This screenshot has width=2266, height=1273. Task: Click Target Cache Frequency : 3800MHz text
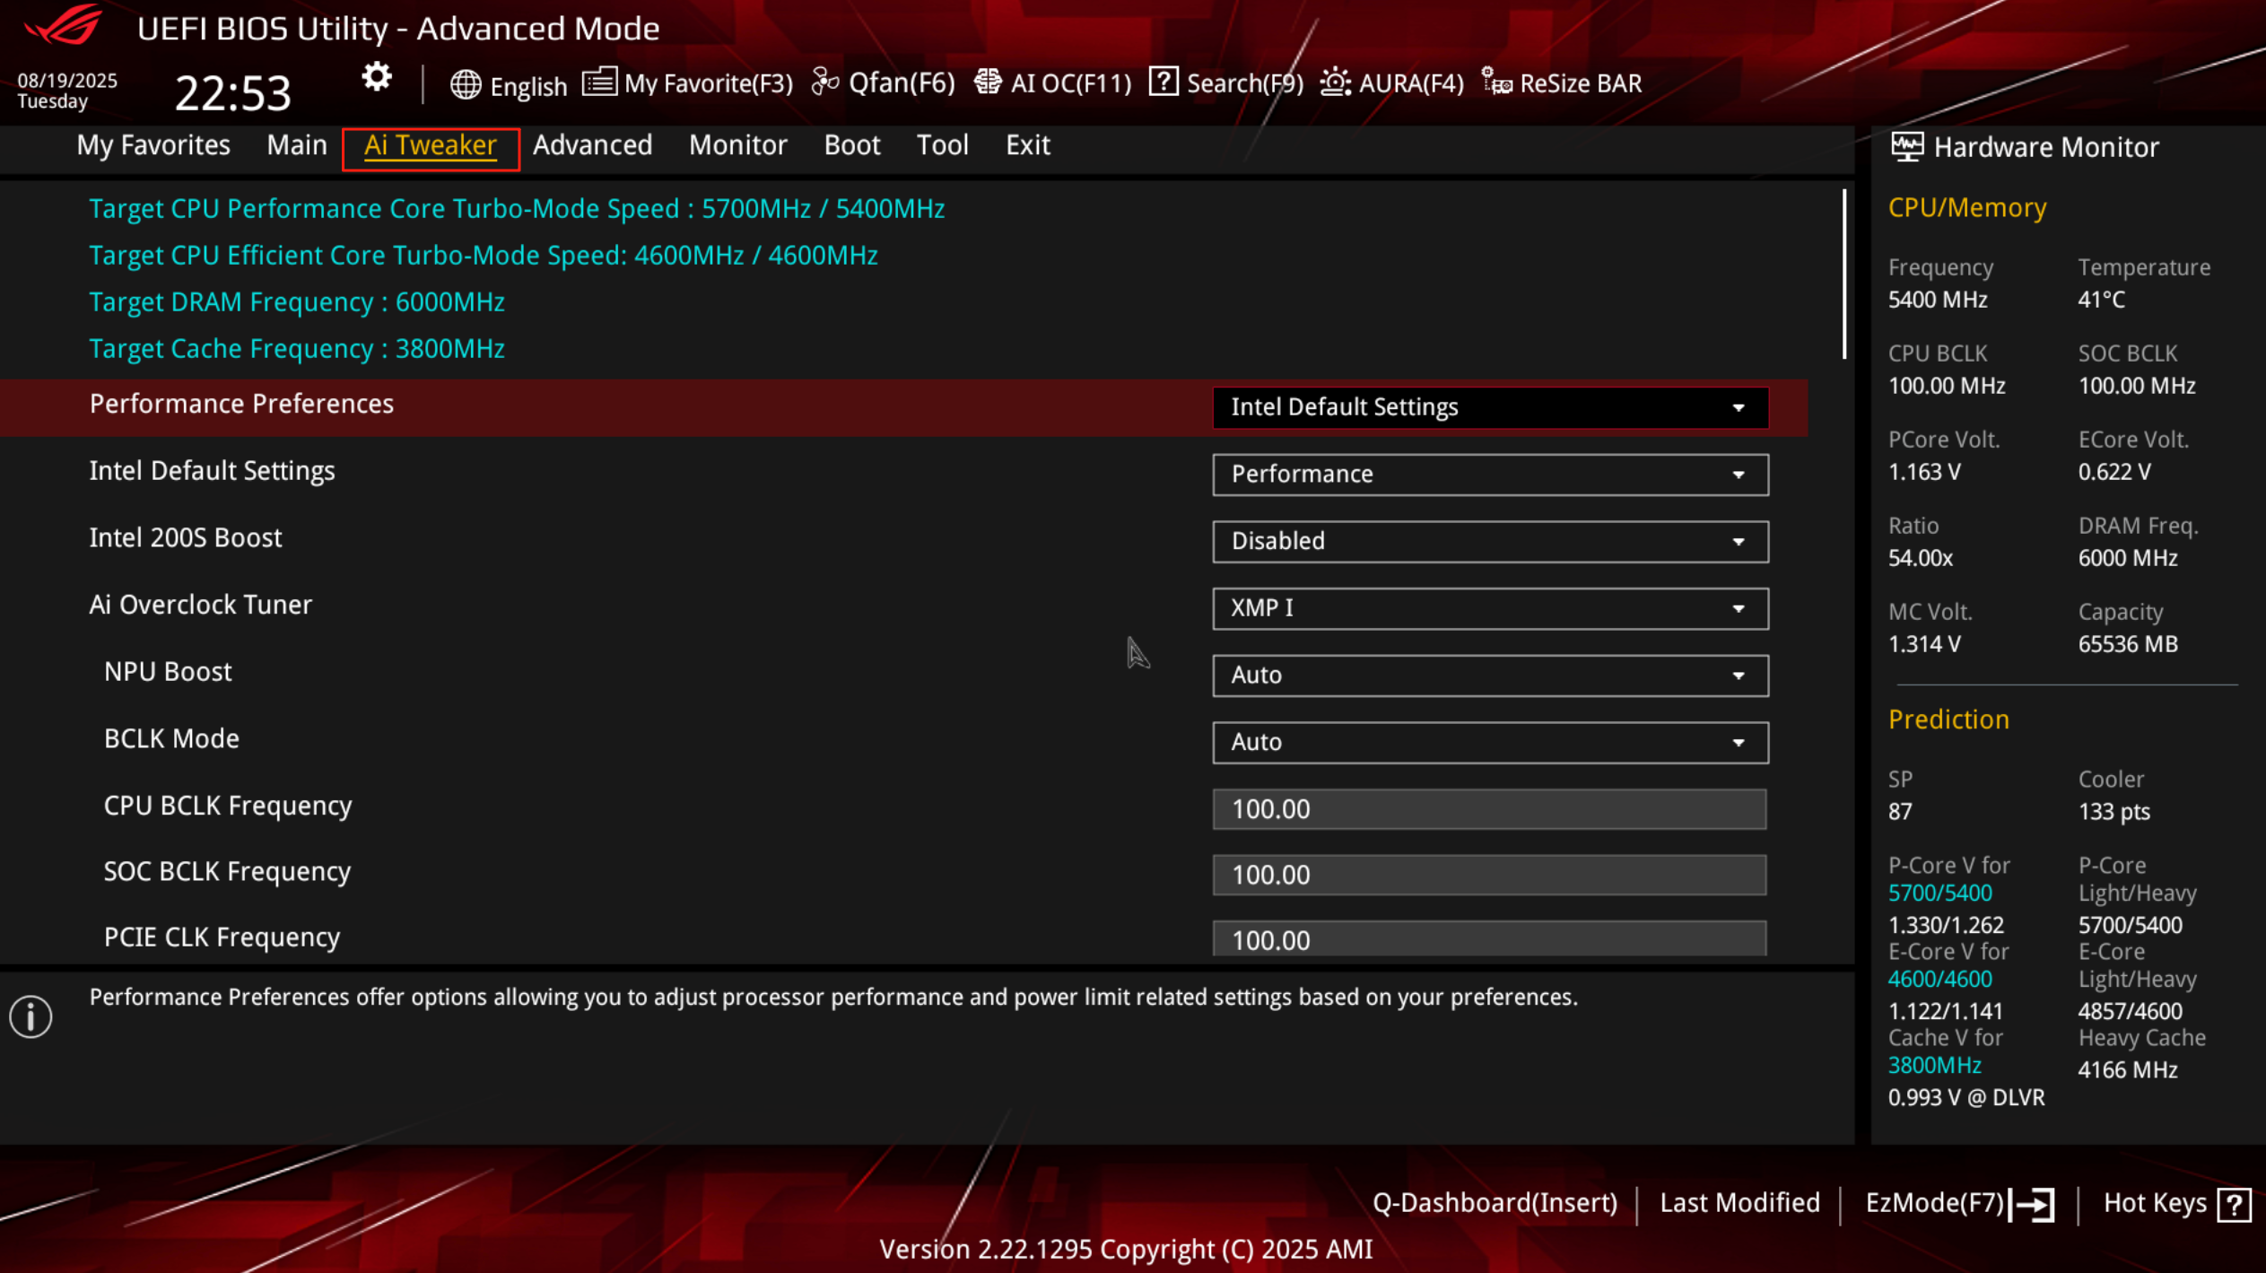click(x=297, y=349)
